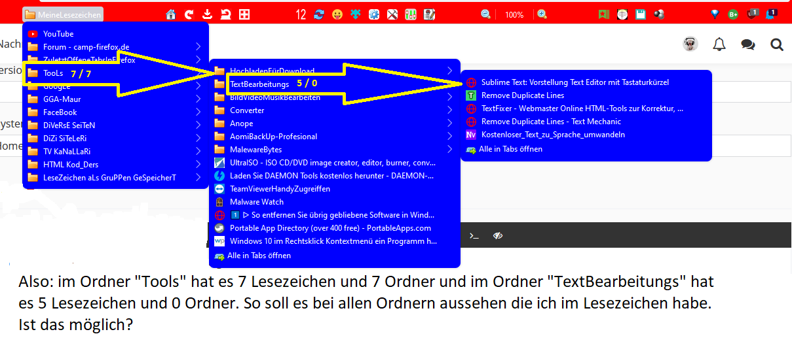This screenshot has height=351, width=792.
Task: Click the search magnifier icon in header
Action: point(777,44)
